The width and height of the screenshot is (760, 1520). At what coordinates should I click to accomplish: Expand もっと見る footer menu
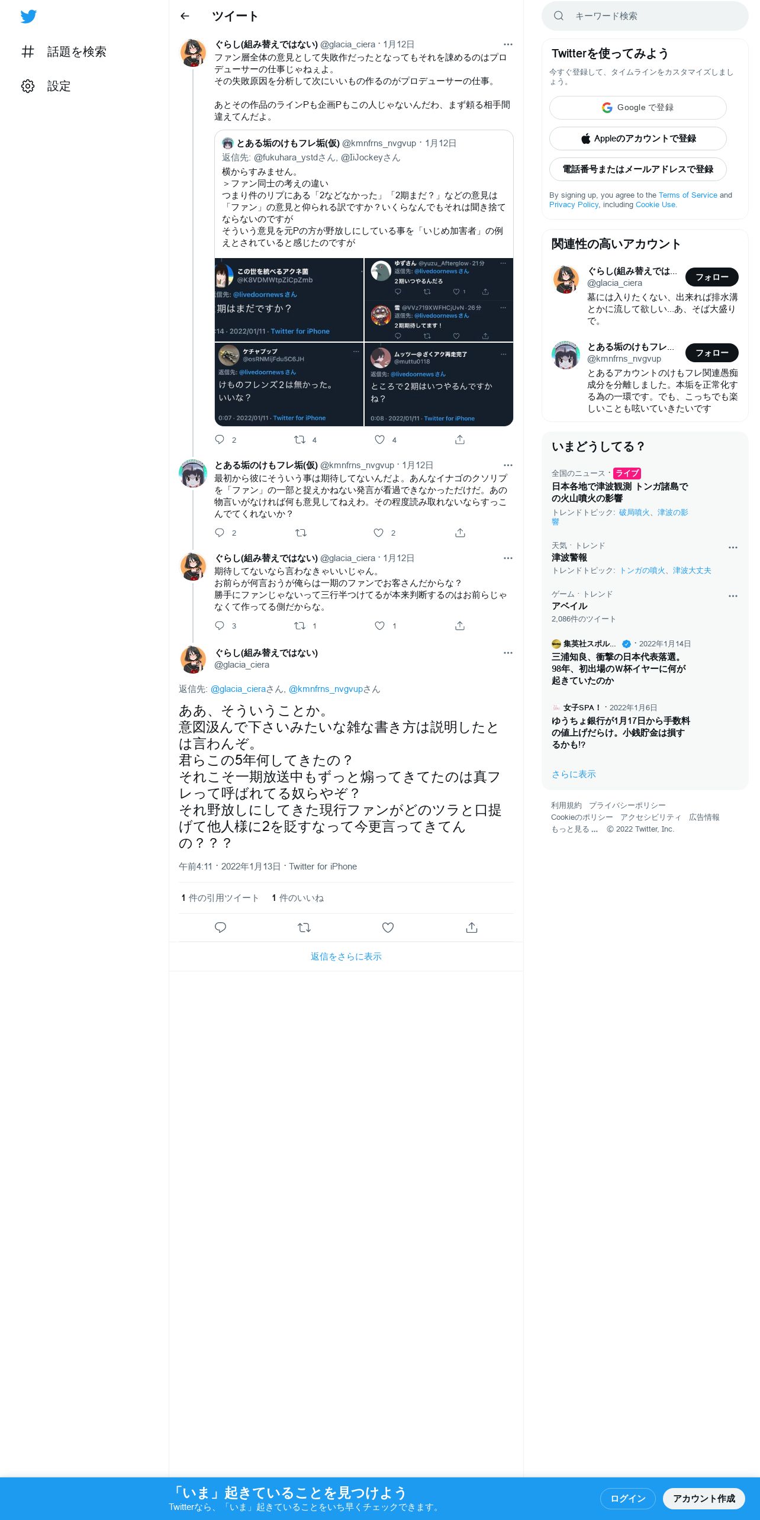tap(575, 829)
